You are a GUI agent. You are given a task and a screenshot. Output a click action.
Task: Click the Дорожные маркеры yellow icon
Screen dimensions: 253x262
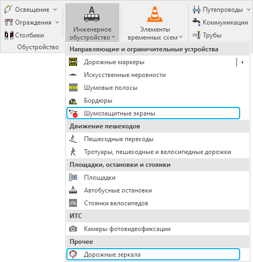[73, 62]
